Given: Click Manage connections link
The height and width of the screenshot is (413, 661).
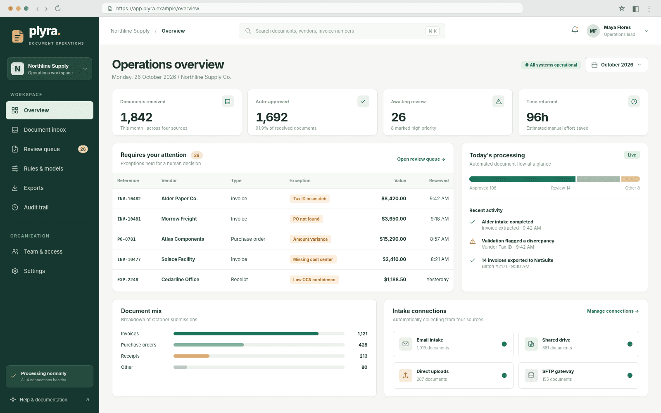Looking at the screenshot, I should [613, 311].
